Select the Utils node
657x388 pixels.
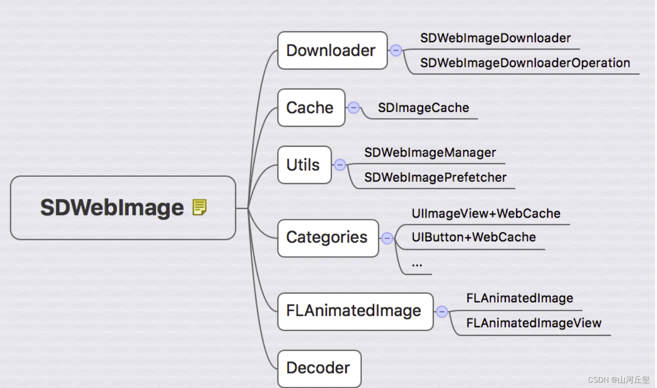tap(305, 165)
